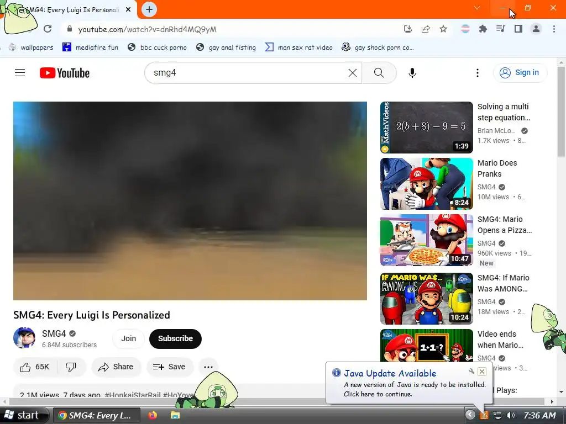
Task: Open the wallpapers bookmark
Action: [x=31, y=47]
